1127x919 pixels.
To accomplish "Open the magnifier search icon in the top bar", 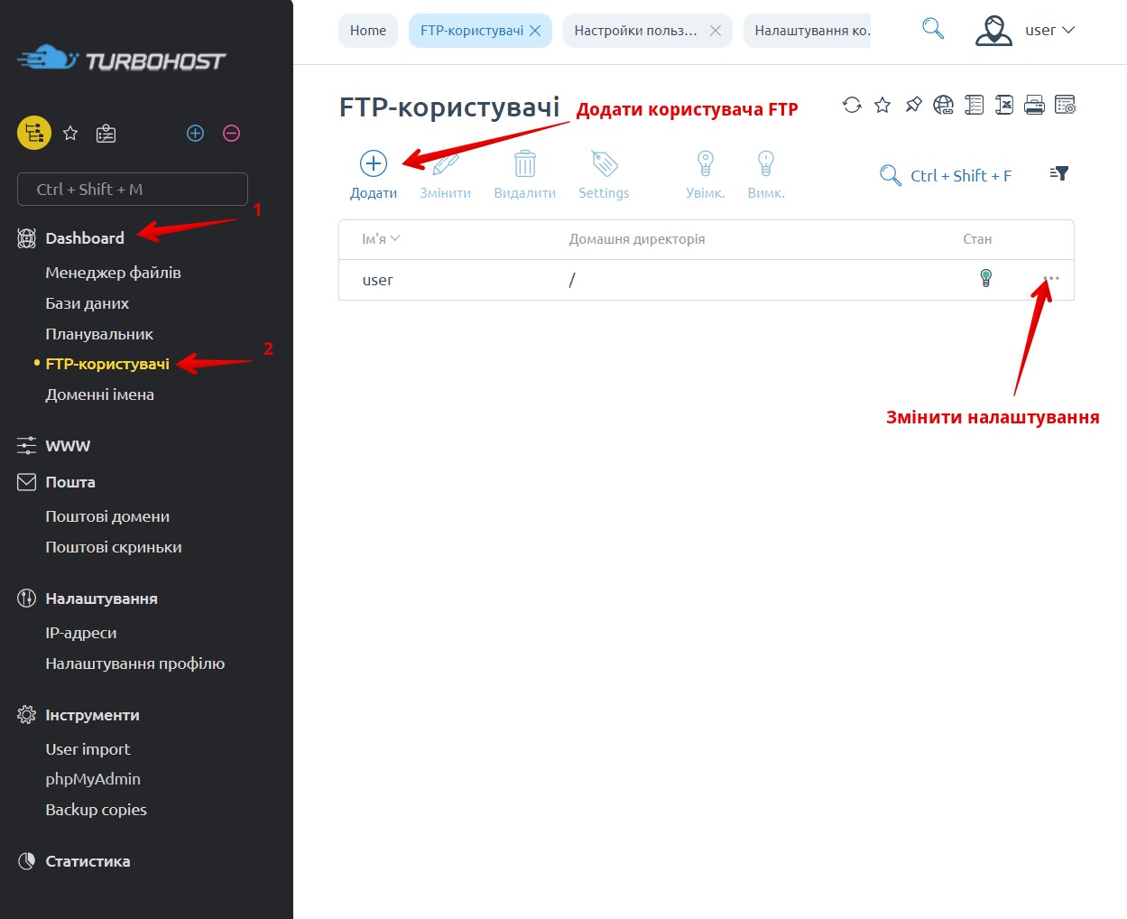I will coord(933,29).
